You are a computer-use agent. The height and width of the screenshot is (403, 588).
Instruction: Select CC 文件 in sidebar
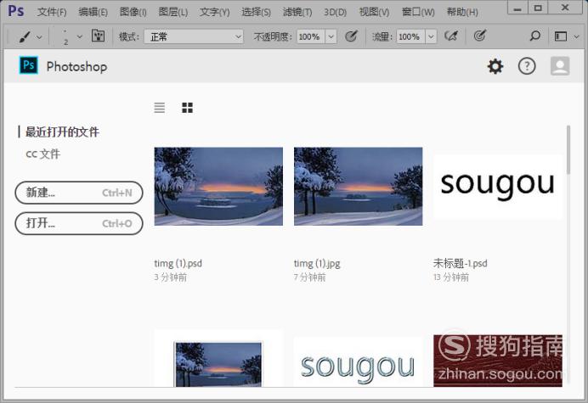(42, 154)
